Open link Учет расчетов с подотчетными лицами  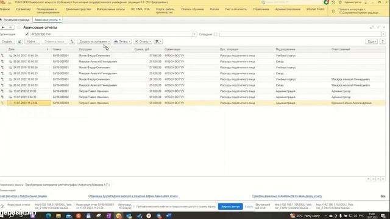(24, 196)
